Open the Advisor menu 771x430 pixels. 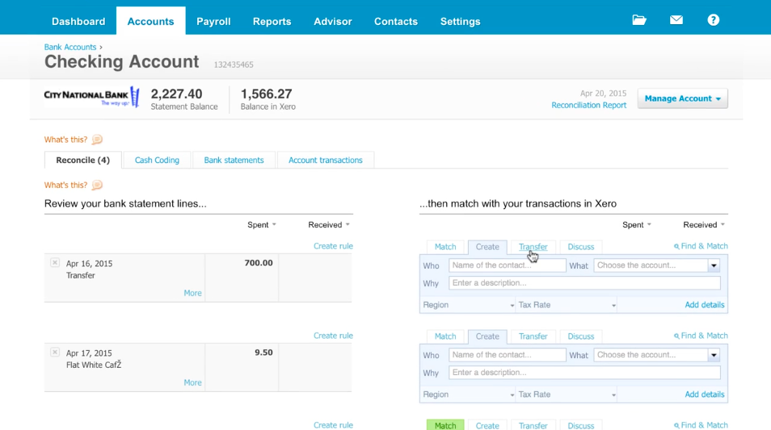point(333,22)
